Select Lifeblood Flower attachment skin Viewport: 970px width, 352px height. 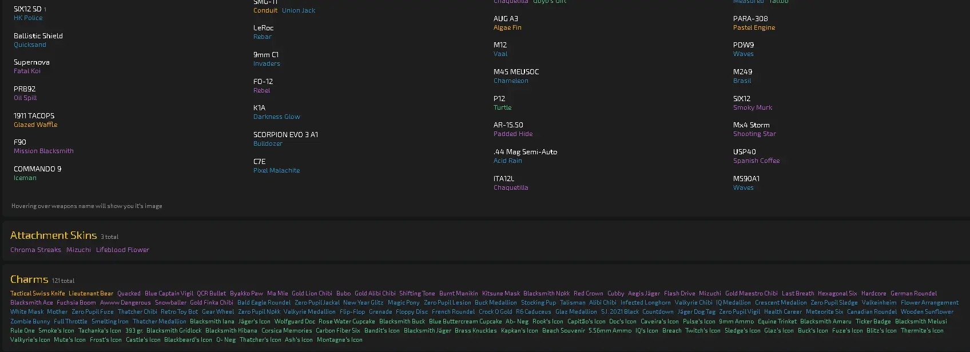pos(122,250)
